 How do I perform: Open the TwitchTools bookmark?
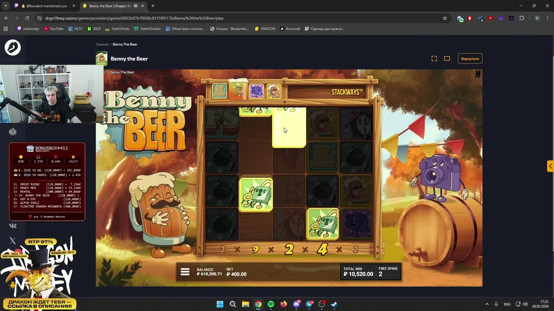117,29
